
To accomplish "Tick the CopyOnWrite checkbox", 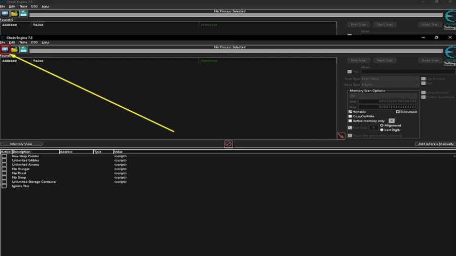I will click(x=350, y=116).
